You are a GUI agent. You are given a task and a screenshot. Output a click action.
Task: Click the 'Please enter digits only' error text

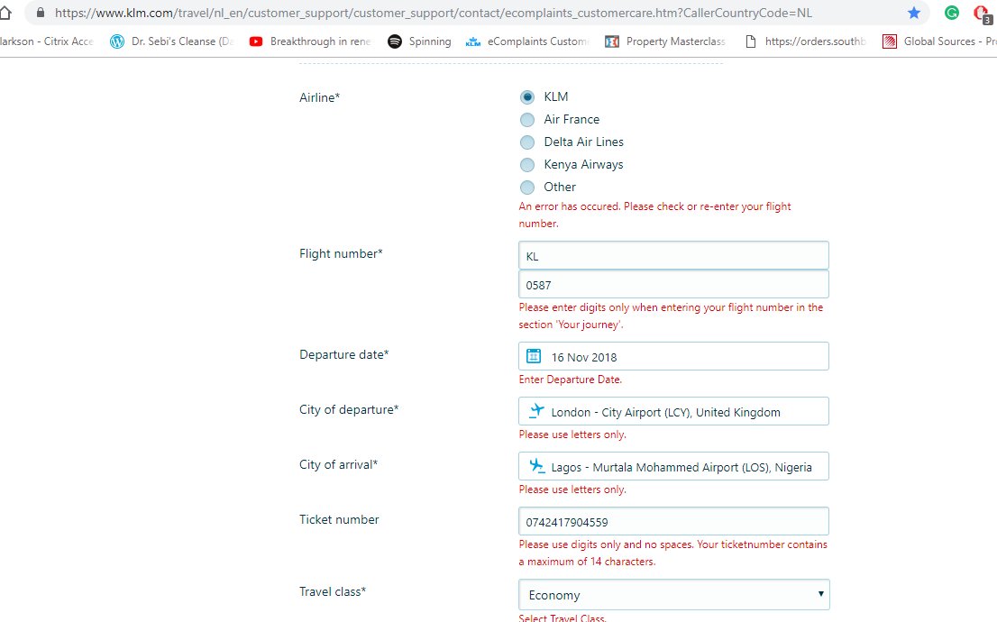point(671,316)
